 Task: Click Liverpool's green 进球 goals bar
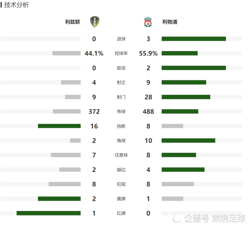click(194, 39)
